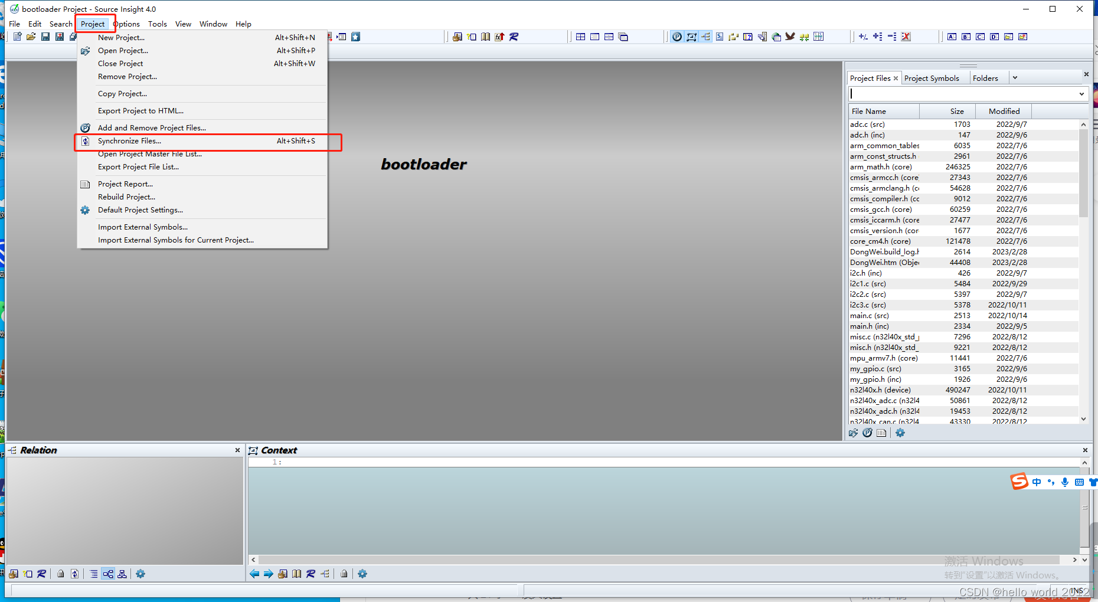
Task: Click the +/- outline toolbar icon
Action: point(863,37)
